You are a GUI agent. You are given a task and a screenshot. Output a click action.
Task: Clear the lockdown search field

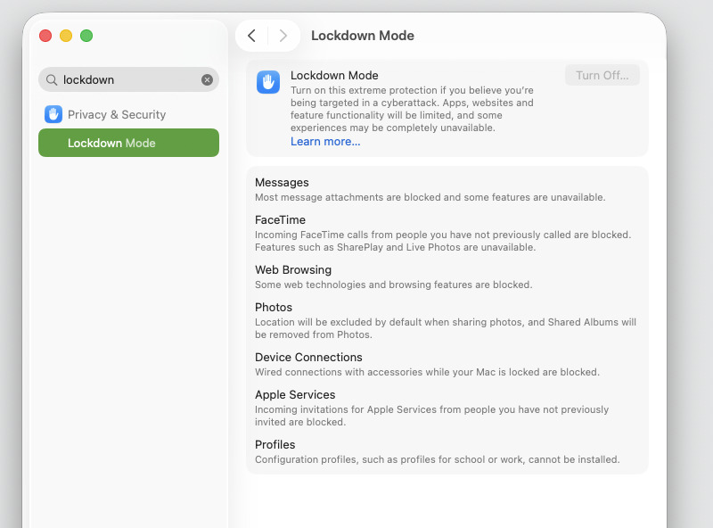tap(207, 79)
